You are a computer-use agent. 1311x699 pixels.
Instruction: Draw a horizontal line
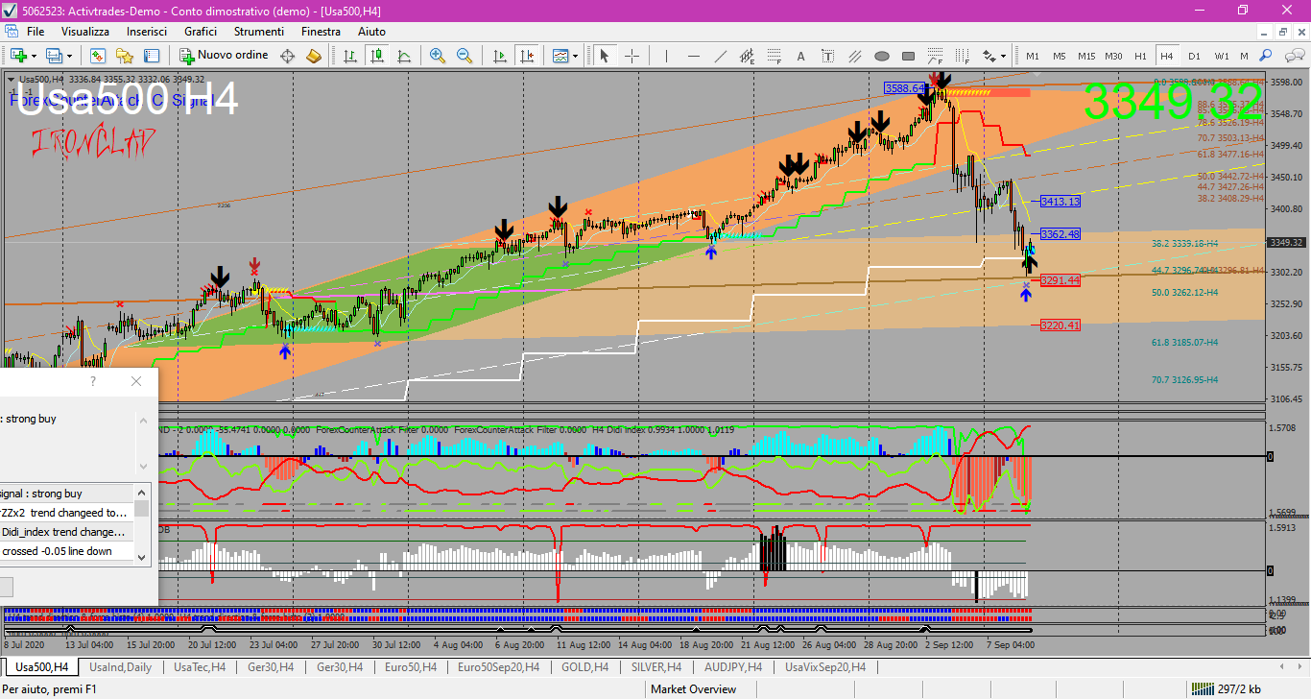(x=692, y=56)
